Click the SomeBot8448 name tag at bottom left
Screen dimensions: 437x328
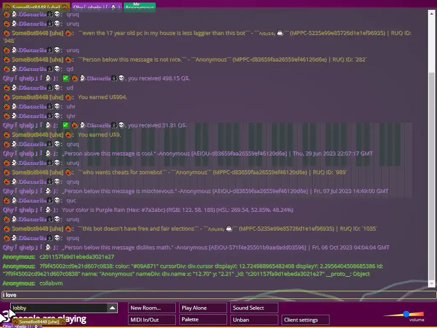pyautogui.click(x=39, y=322)
